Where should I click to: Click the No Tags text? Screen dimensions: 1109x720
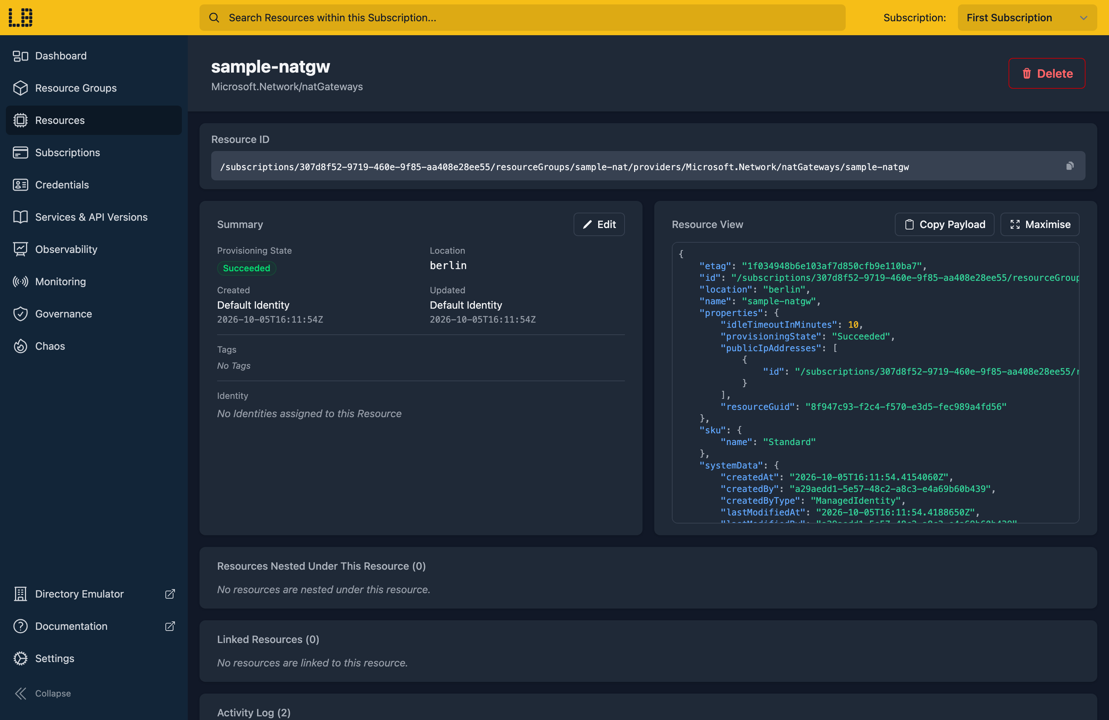coord(234,365)
